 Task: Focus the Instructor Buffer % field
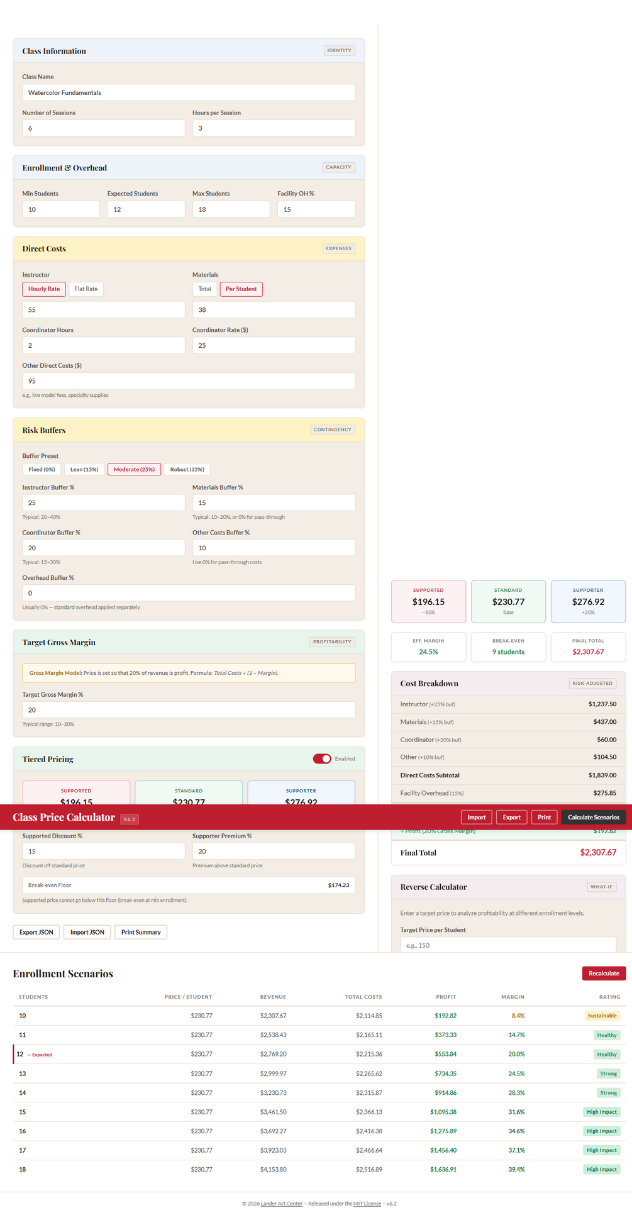(104, 503)
